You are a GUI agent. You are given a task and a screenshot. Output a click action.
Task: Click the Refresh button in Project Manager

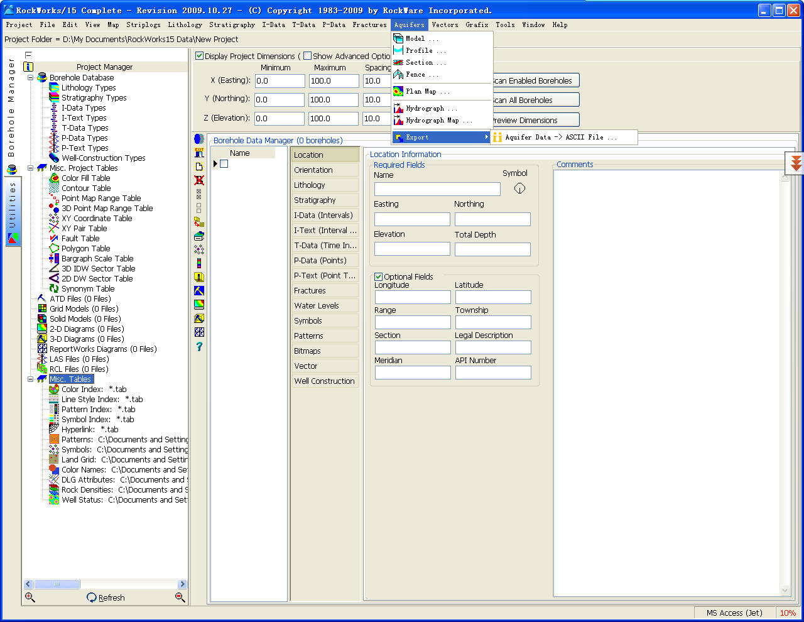(106, 597)
